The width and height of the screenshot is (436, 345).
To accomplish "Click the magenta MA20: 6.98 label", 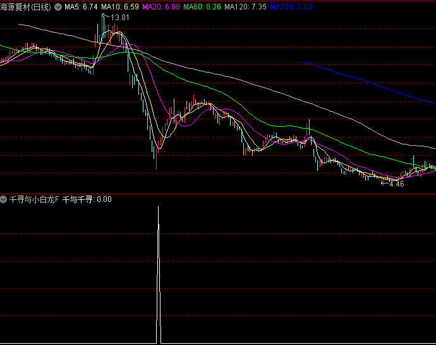I will [x=161, y=7].
